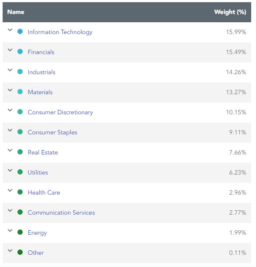
Task: Click the Other category link
Action: 36,253
